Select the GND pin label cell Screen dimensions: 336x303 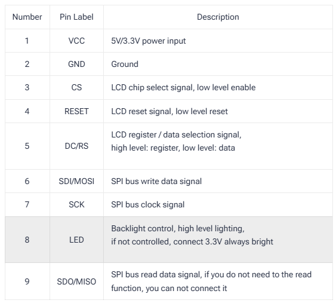point(76,64)
